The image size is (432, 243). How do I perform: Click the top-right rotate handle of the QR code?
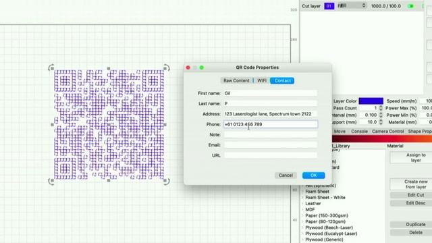(167, 67)
